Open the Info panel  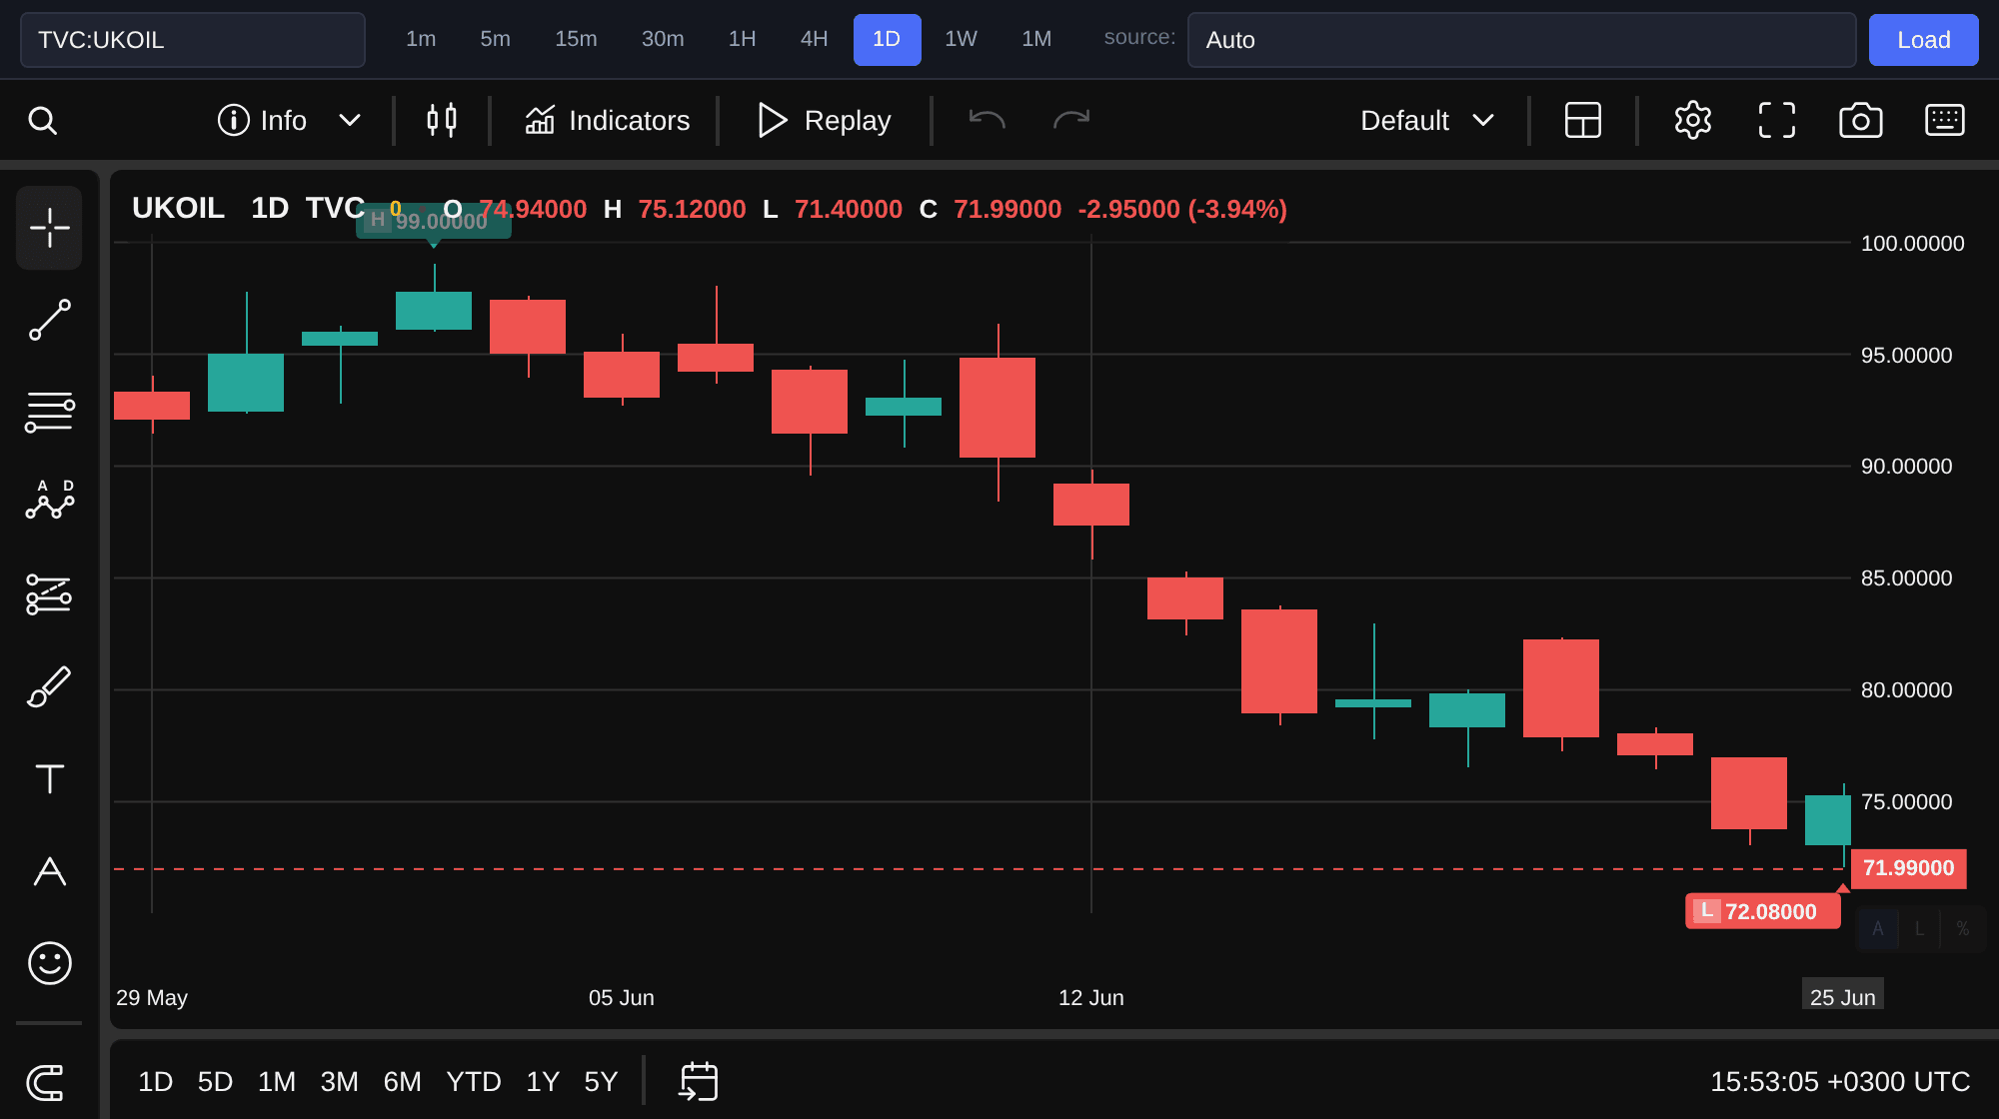262,121
